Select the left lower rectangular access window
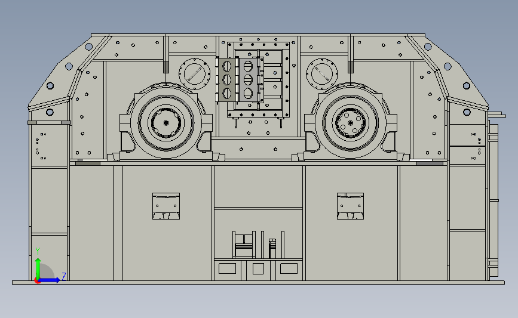The height and width of the screenshot is (318, 518). pyautogui.click(x=166, y=206)
